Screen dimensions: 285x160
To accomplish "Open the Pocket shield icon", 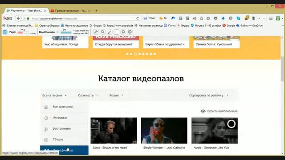I will tap(216, 18).
